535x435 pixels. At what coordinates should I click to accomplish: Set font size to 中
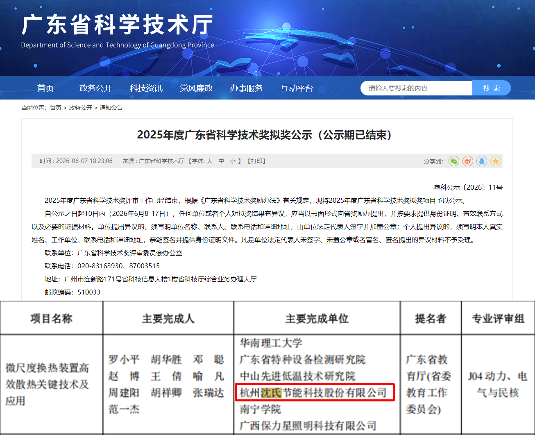click(221, 161)
